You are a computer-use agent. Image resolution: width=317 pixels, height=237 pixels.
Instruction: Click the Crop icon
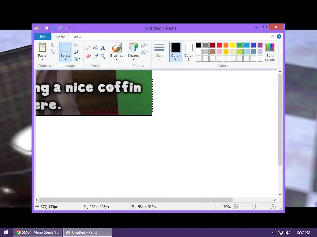pos(76,45)
